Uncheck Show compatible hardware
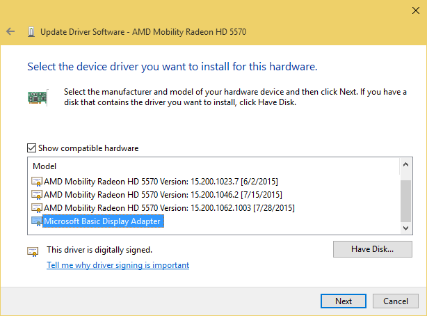Image resolution: width=427 pixels, height=316 pixels. click(x=31, y=148)
